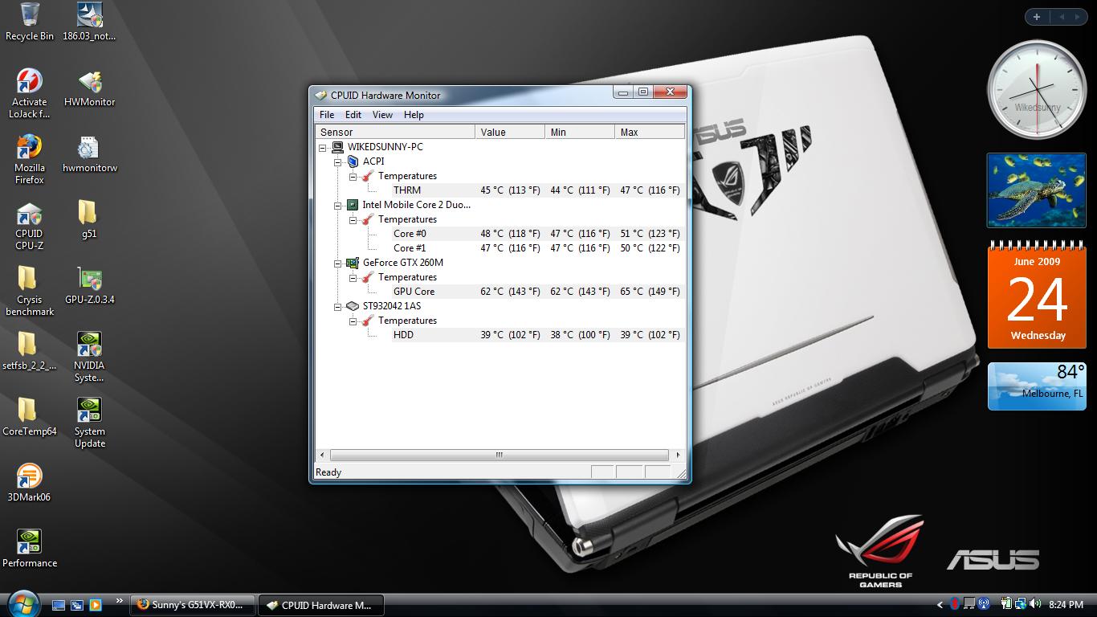Open the Help menu
Image resolution: width=1097 pixels, height=617 pixels.
click(x=414, y=115)
